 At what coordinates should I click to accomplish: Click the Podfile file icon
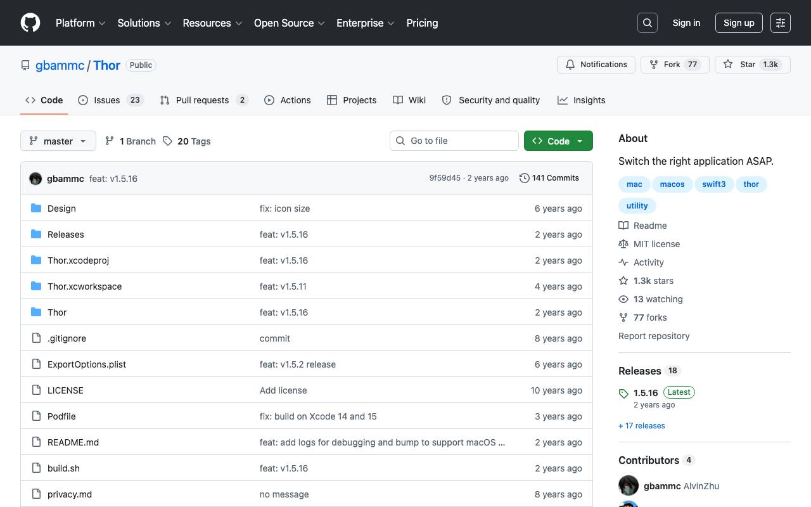point(36,416)
